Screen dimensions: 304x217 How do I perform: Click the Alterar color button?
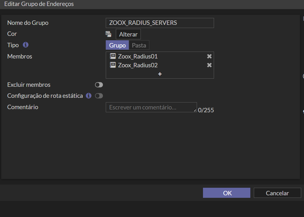point(128,34)
